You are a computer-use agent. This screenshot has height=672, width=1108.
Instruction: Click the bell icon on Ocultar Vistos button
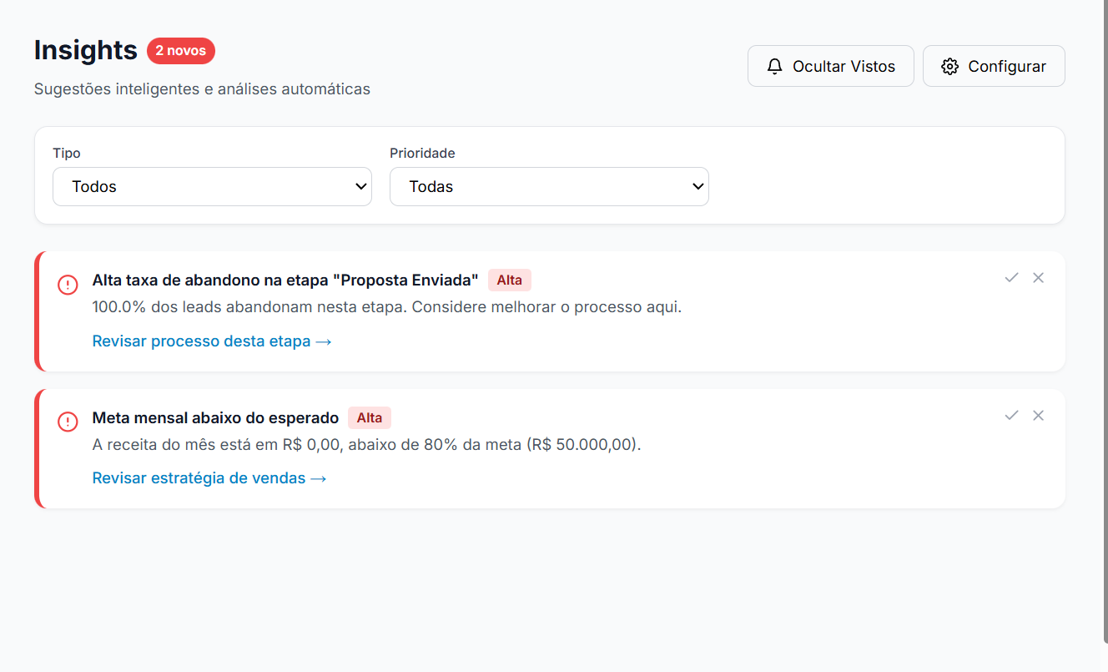pyautogui.click(x=775, y=65)
